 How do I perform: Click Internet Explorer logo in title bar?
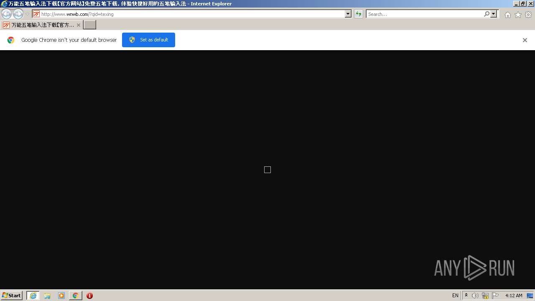coord(4,3)
